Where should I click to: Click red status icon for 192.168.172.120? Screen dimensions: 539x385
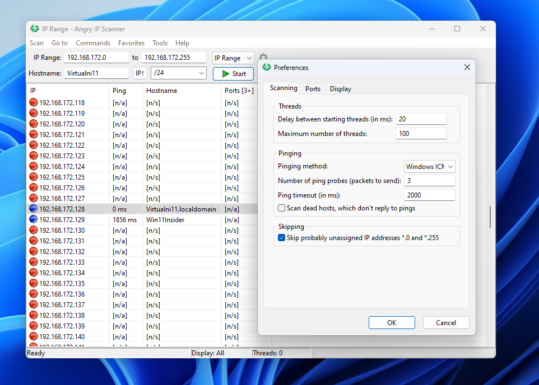click(34, 124)
